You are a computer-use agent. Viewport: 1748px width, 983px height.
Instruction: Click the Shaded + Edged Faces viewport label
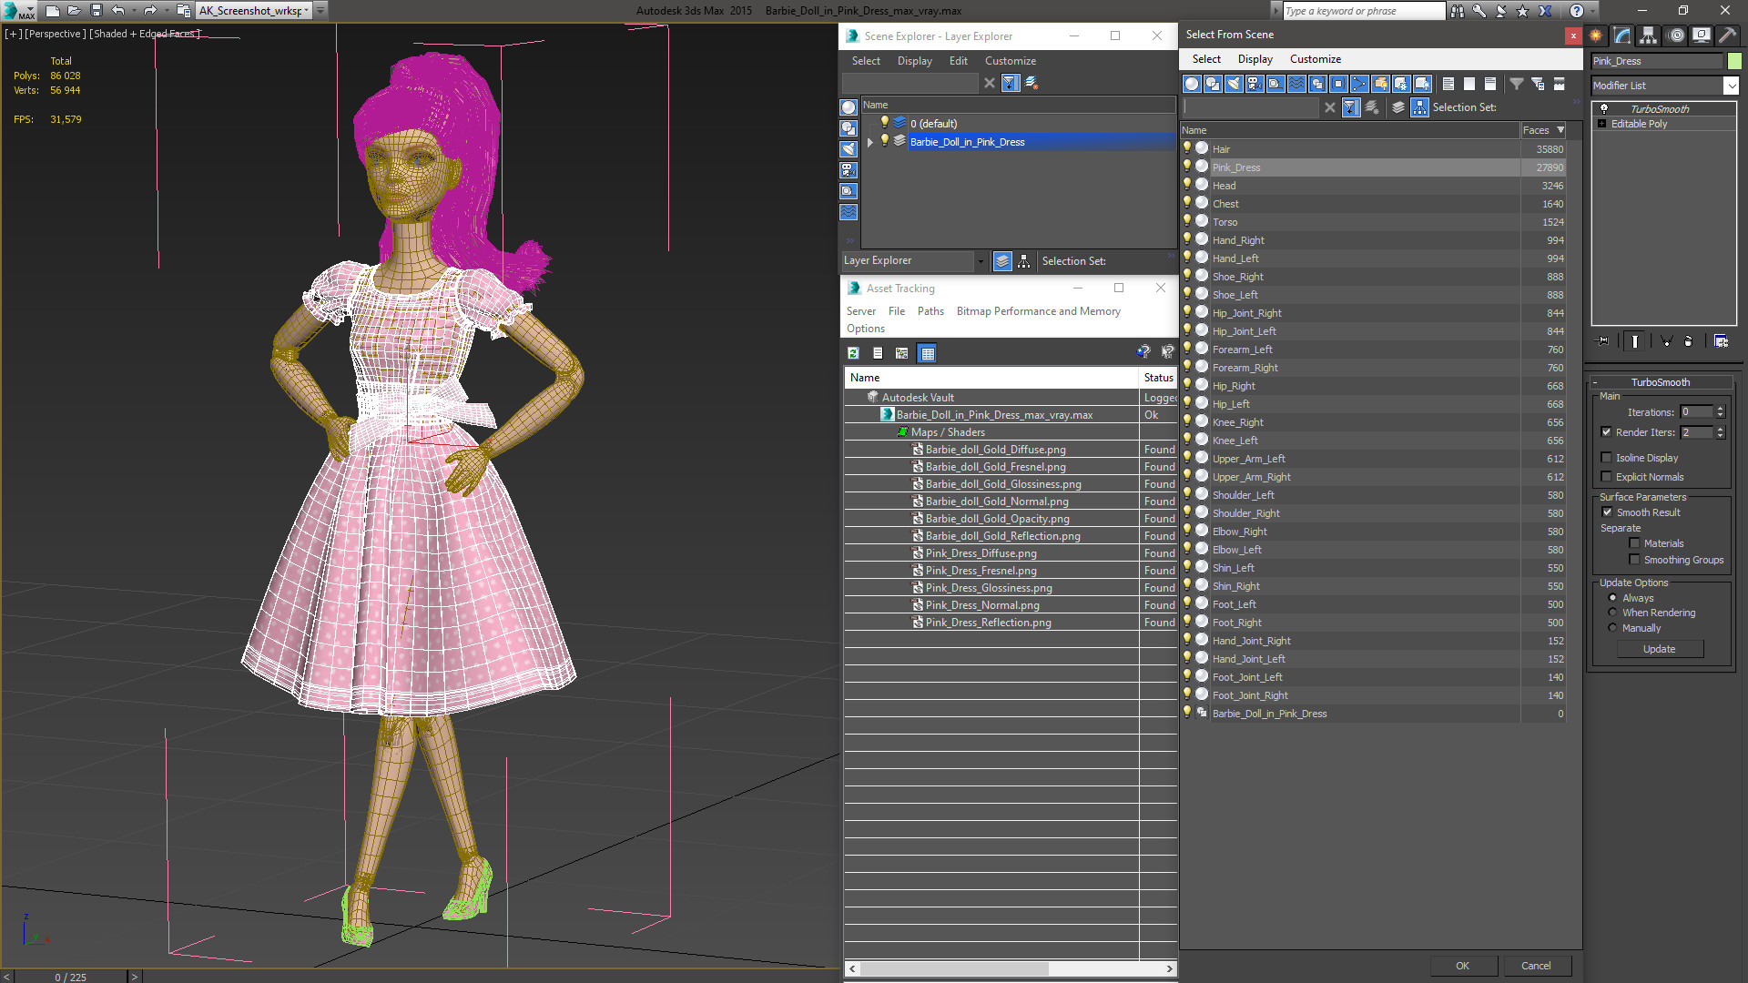click(144, 34)
